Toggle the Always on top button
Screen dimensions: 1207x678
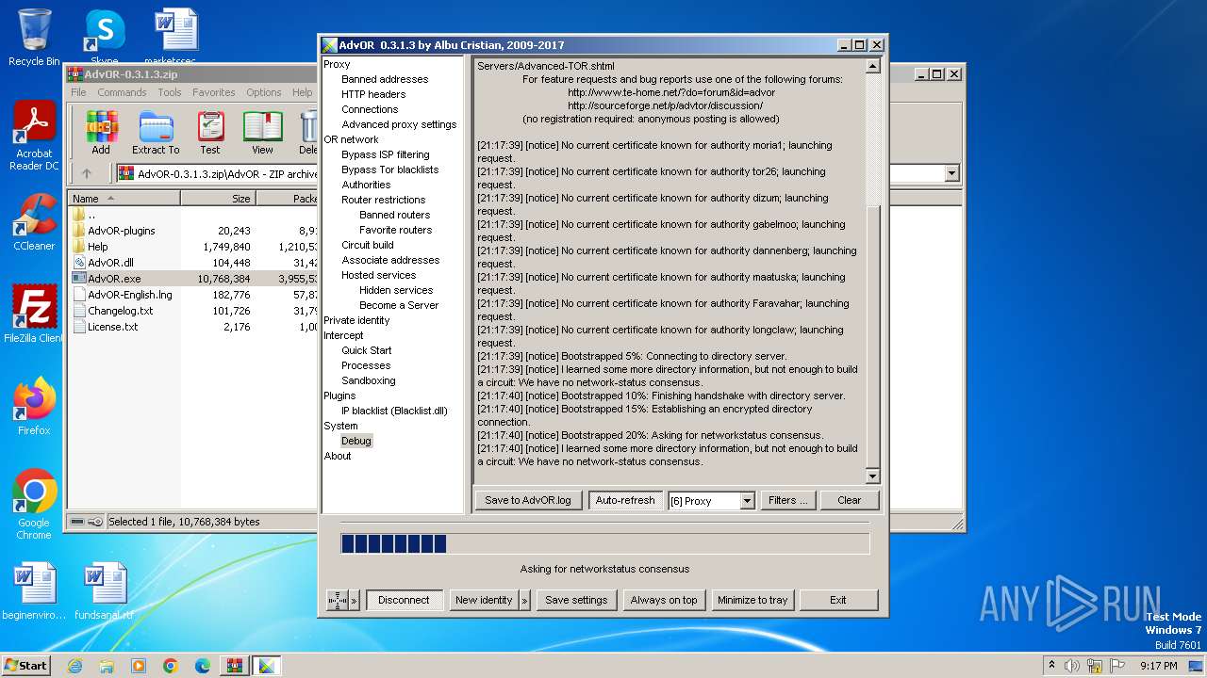[x=664, y=600]
